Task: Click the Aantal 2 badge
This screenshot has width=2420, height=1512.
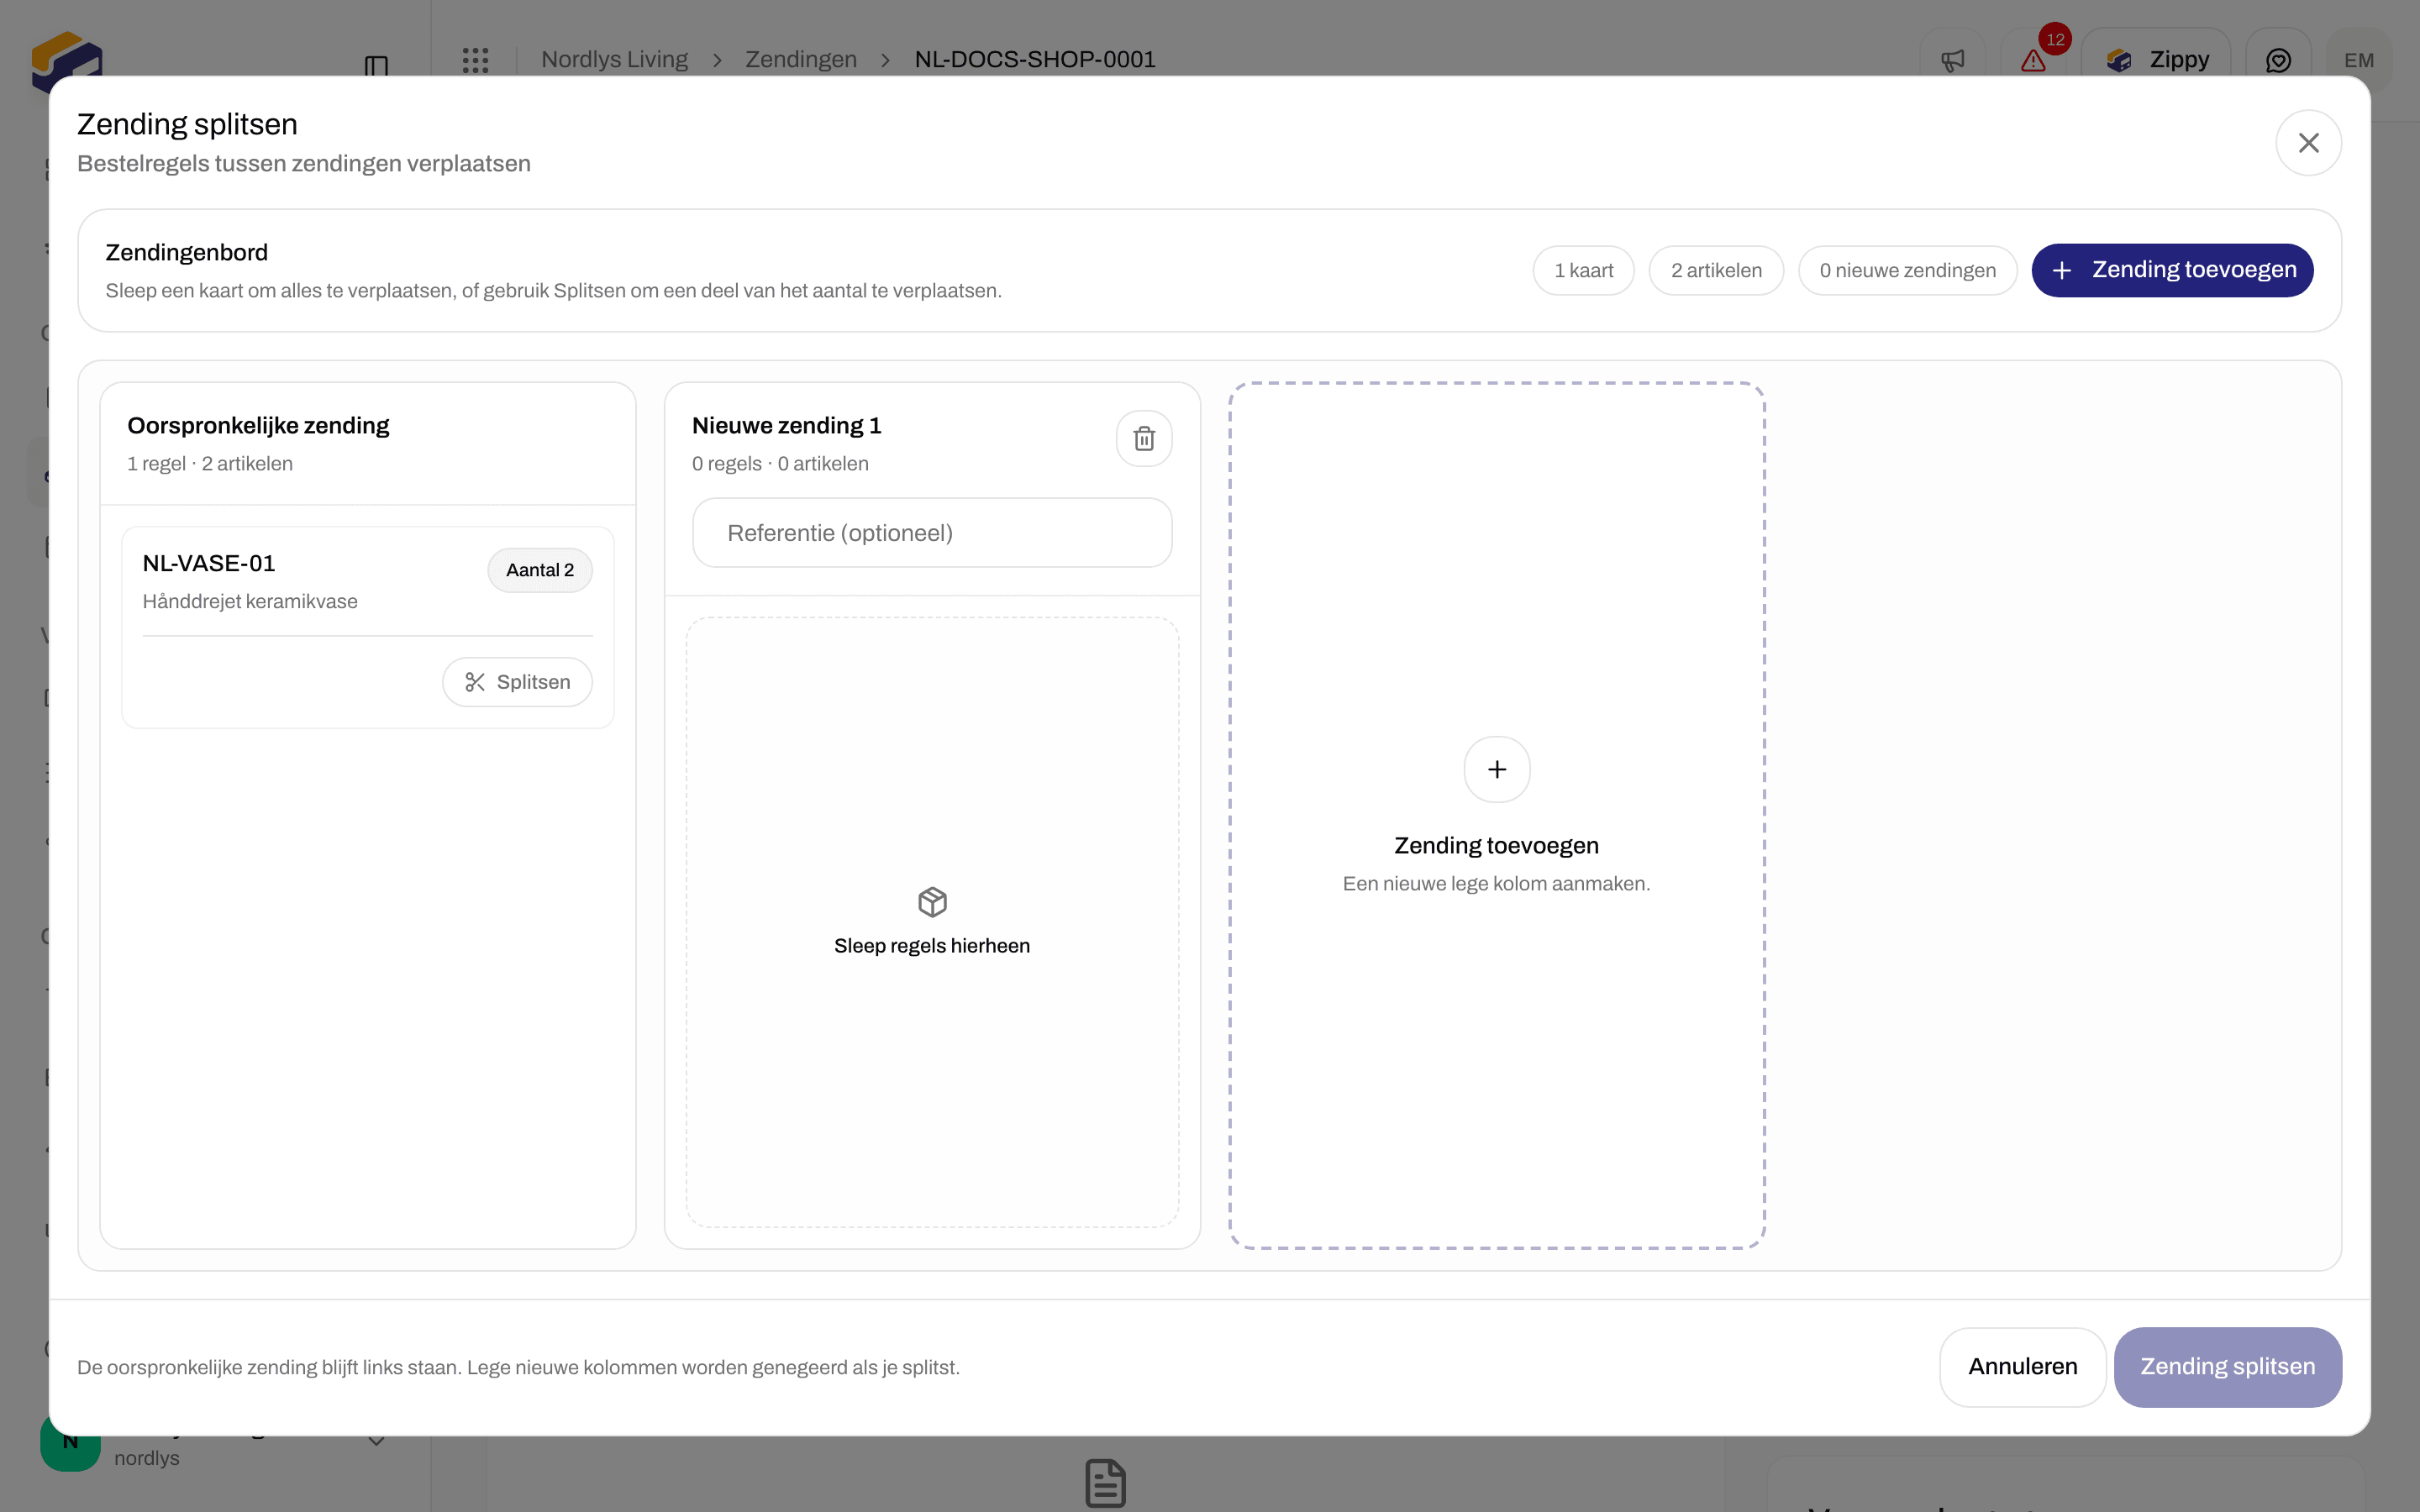Action: point(540,570)
